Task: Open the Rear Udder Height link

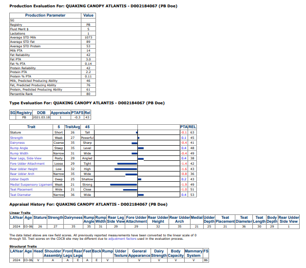Action: [23, 169]
